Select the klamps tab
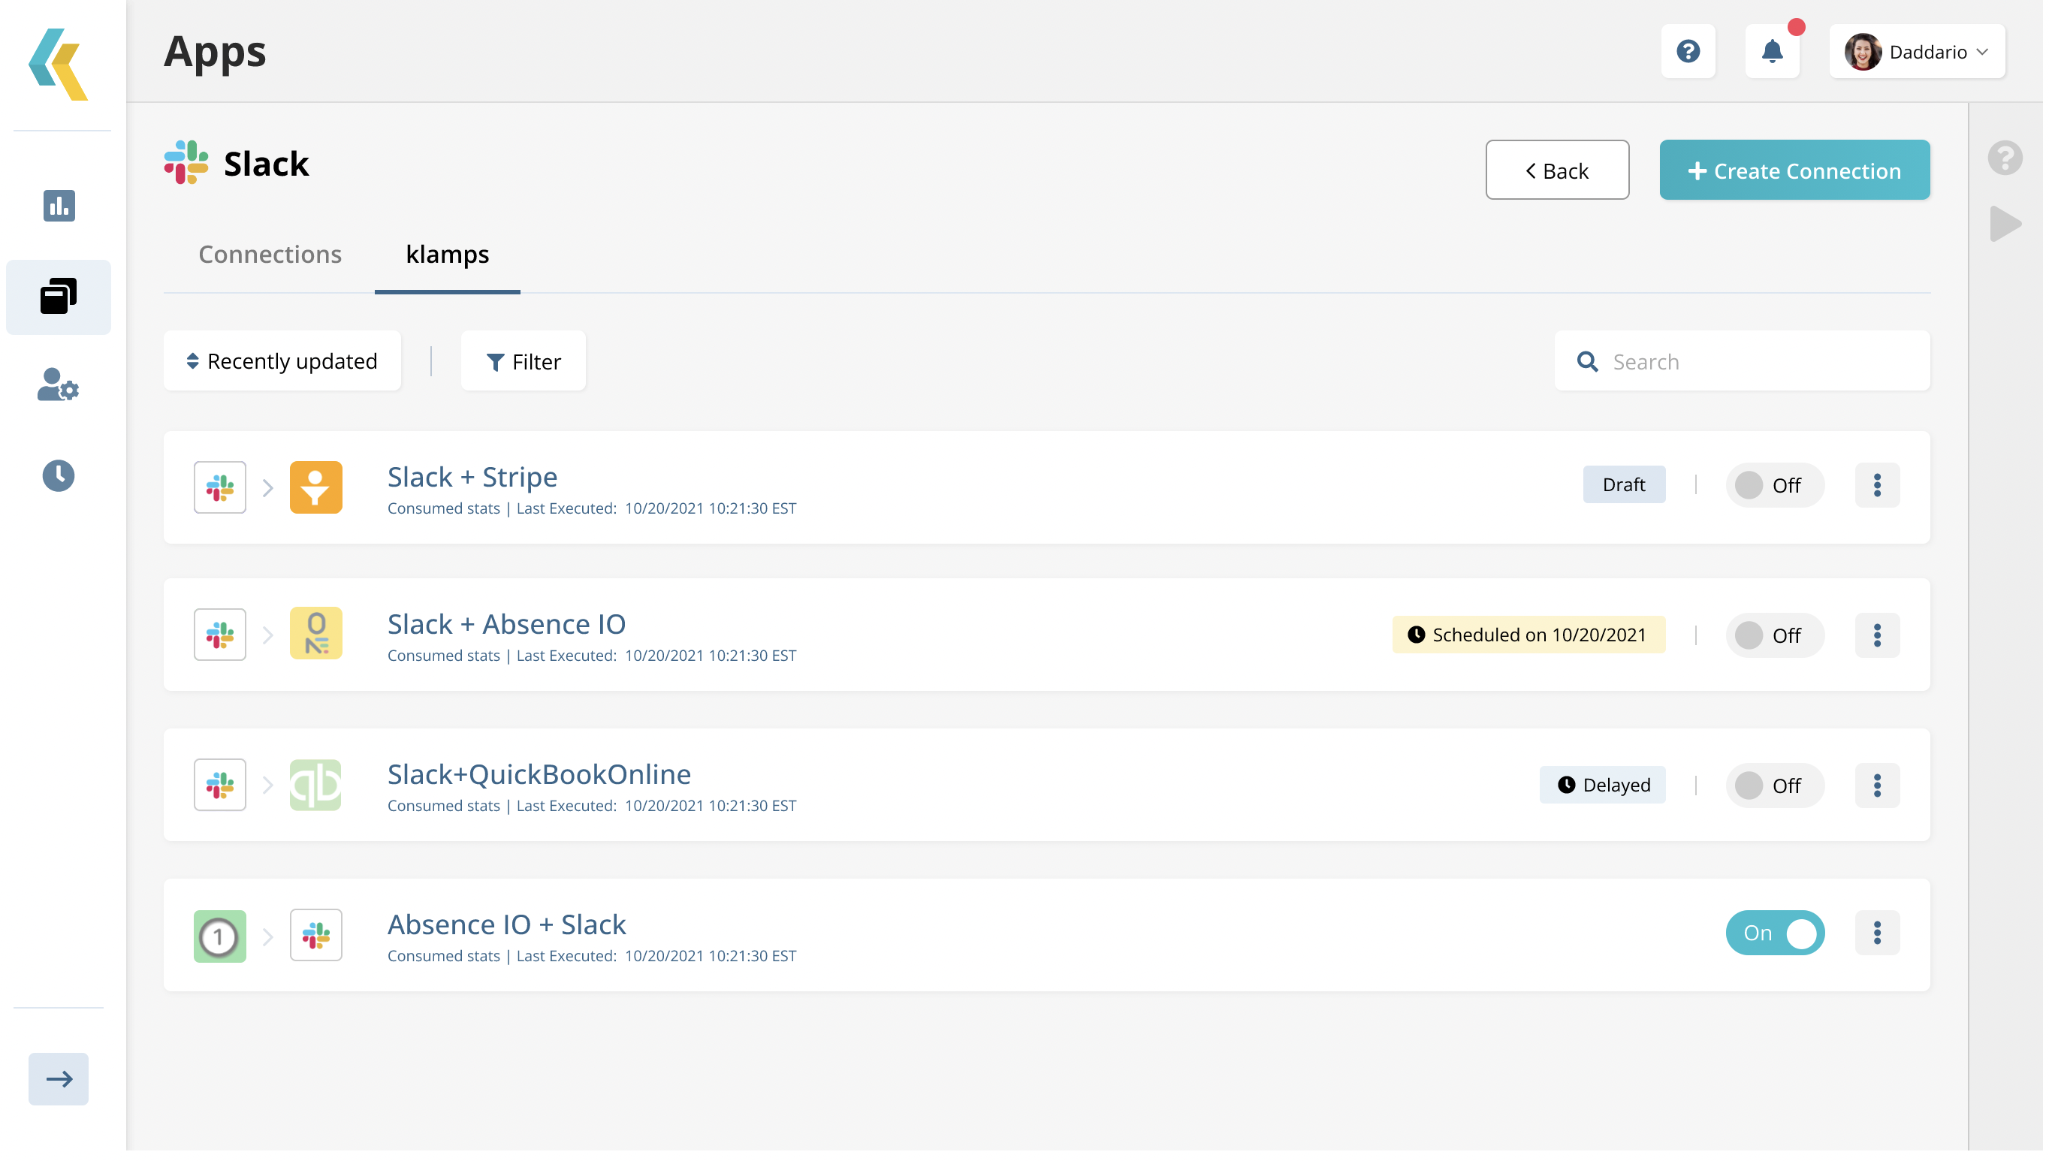The width and height of the screenshot is (2049, 1161). point(448,255)
